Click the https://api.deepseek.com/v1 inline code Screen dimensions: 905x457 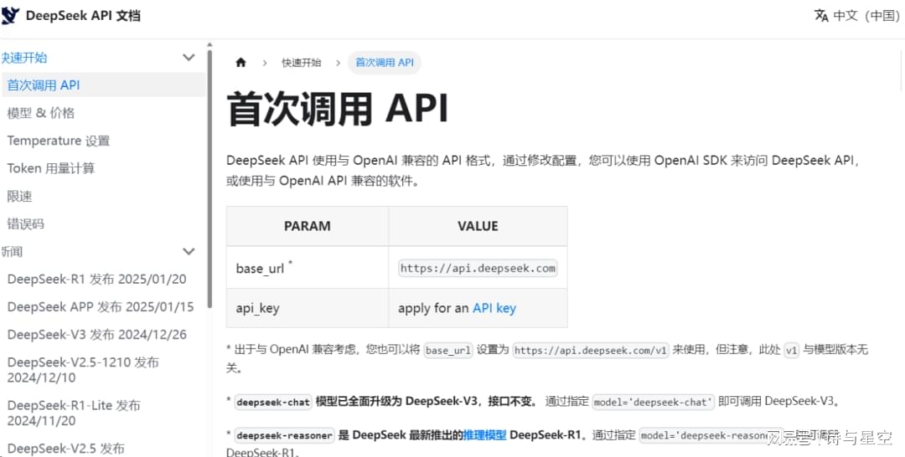[x=591, y=351]
